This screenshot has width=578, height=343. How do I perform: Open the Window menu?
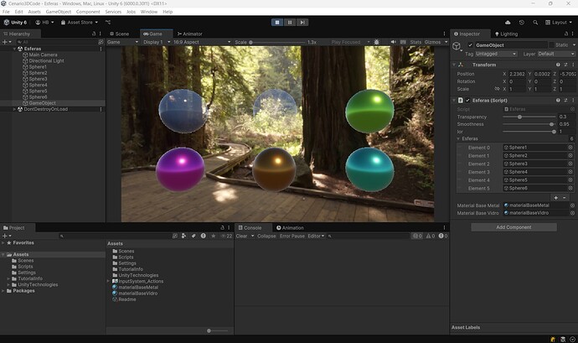pos(149,12)
